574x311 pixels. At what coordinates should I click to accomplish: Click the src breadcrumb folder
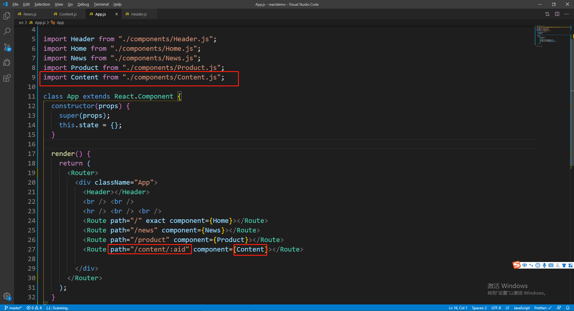coord(21,22)
